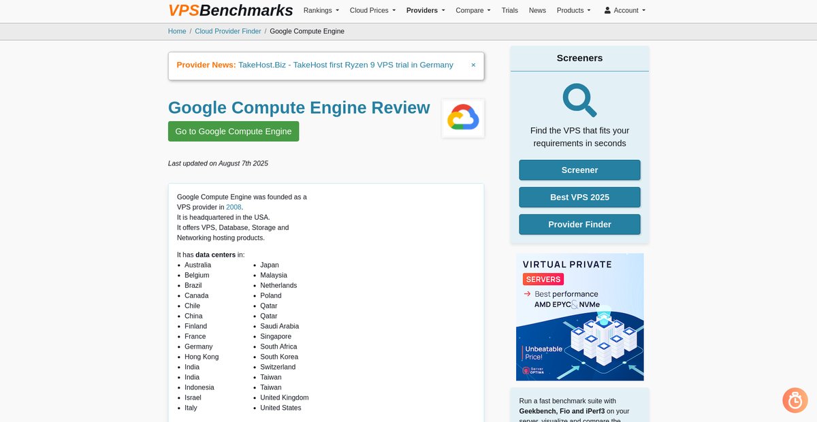Open the Virtual Private Servers ad banner
The width and height of the screenshot is (817, 422).
click(579, 316)
